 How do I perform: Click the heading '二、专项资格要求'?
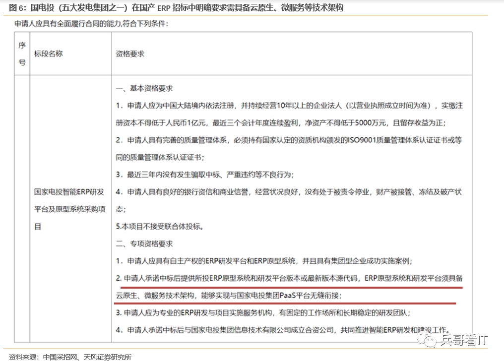144,244
